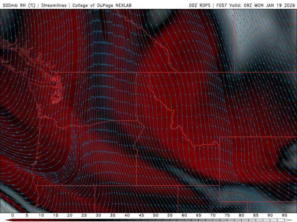Click the '85' tick label on color scale
297x222 pixels.
256,215
